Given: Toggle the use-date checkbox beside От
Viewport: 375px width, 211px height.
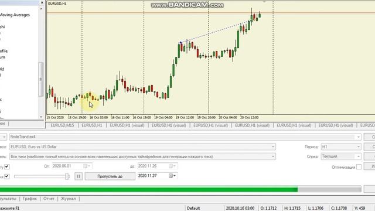Looking at the screenshot, I should (x=7, y=166).
